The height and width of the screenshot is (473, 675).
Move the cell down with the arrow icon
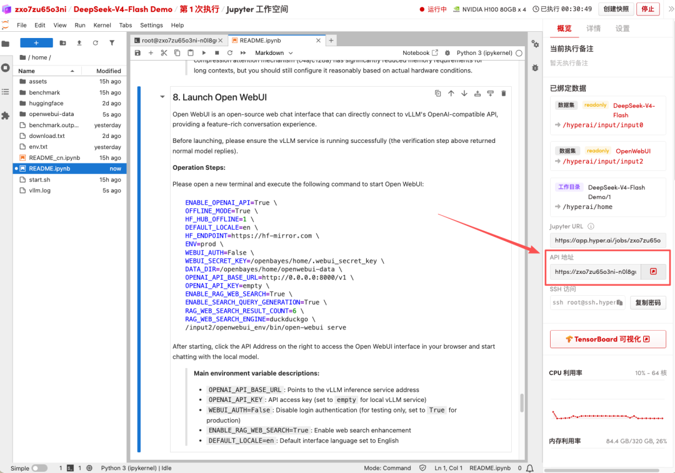click(x=464, y=93)
